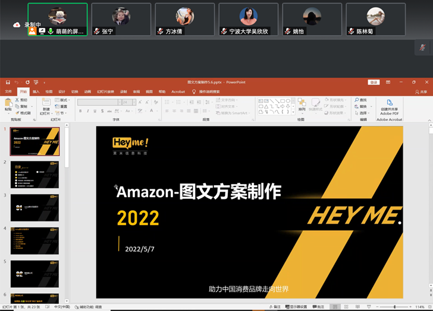Viewport: 433px width, 311px height.
Task: Click the Save icon in quick access toolbar
Action: coord(7,82)
